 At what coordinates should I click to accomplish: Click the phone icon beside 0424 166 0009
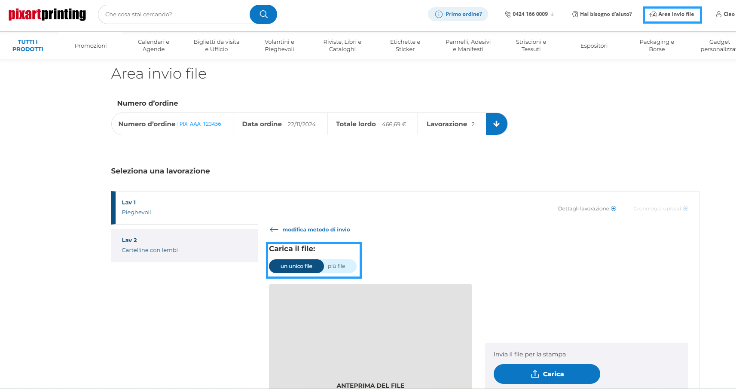[508, 14]
